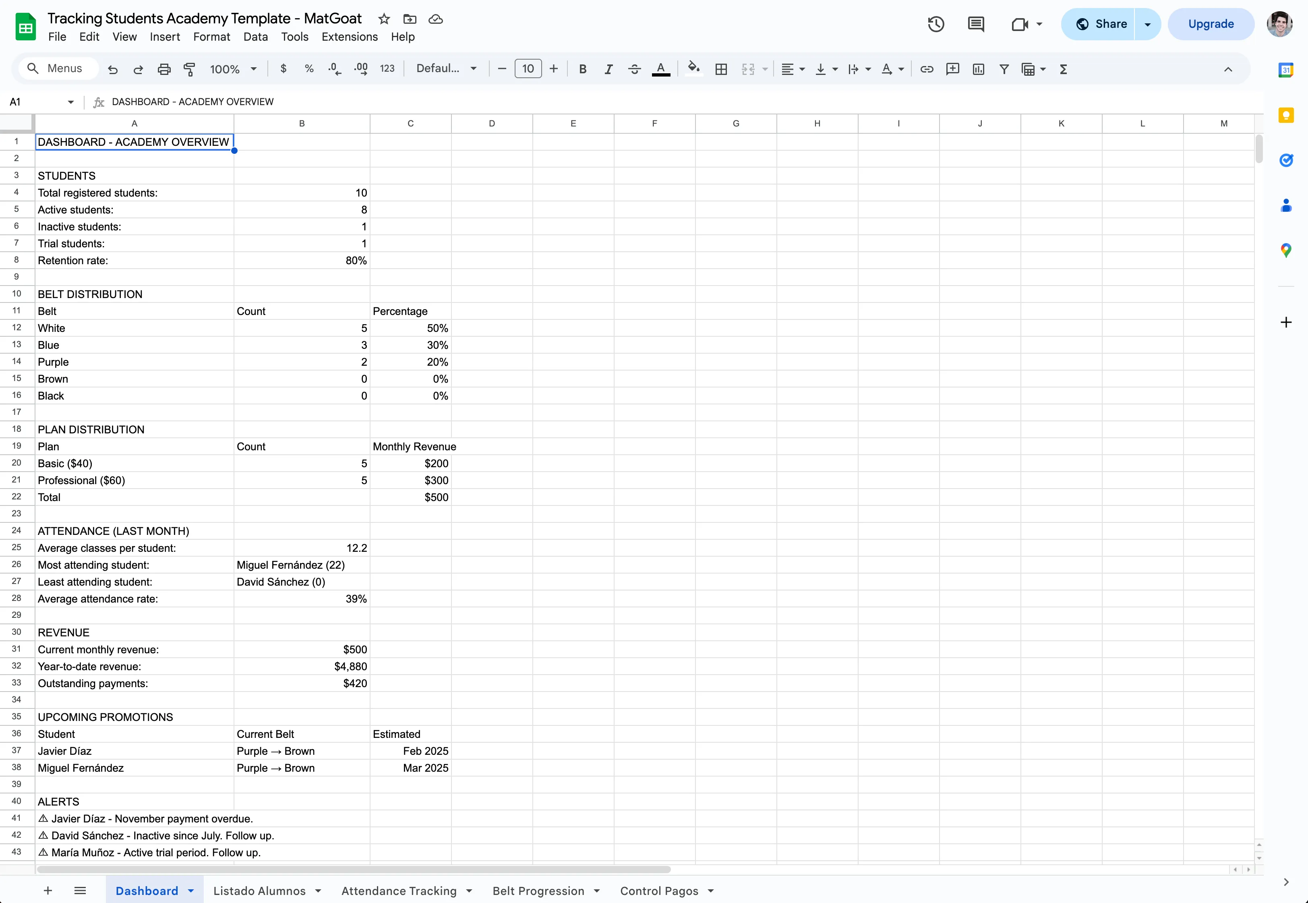Viewport: 1308px width, 903px height.
Task: Select the paint format tool
Action: (190, 68)
